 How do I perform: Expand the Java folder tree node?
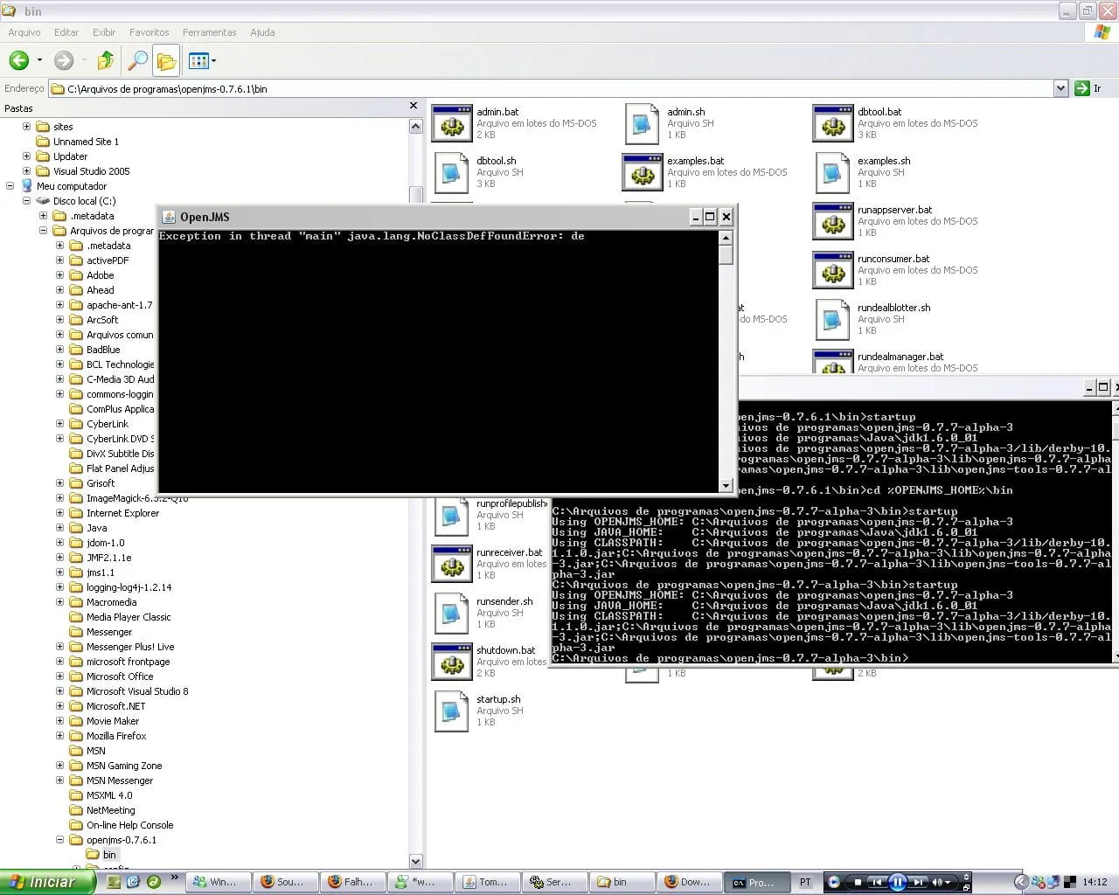(x=60, y=528)
